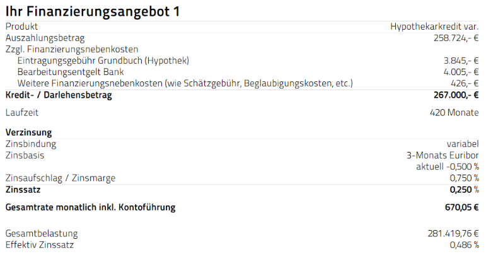Click the '3-Monats Euribor' Zinsbasis value
Screen dimensions: 486x254
point(443,155)
